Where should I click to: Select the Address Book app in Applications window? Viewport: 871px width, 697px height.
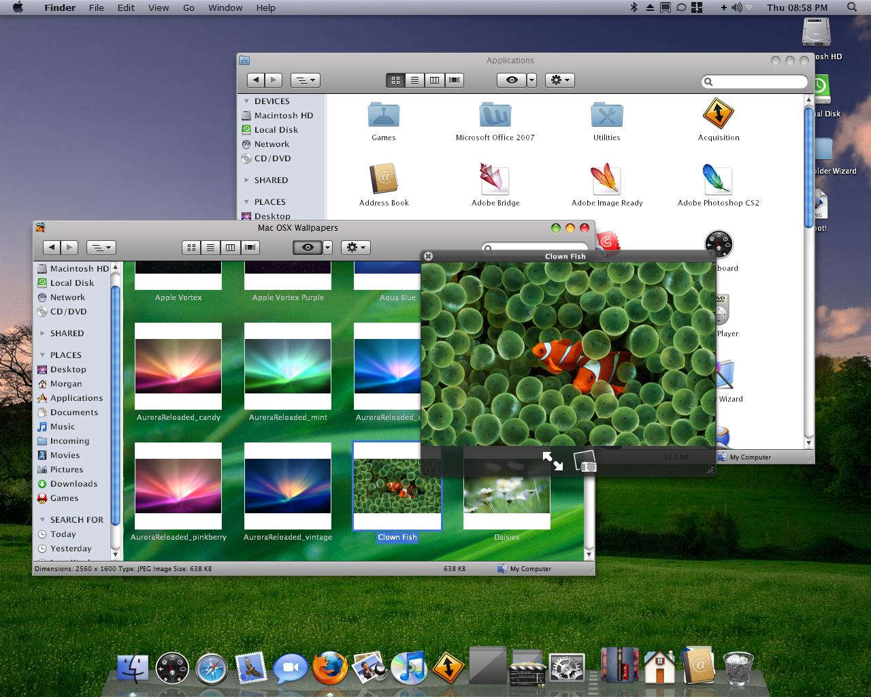[384, 180]
